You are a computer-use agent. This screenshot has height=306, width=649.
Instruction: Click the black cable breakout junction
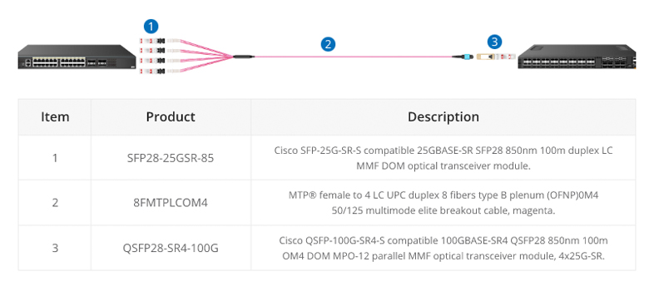243,57
